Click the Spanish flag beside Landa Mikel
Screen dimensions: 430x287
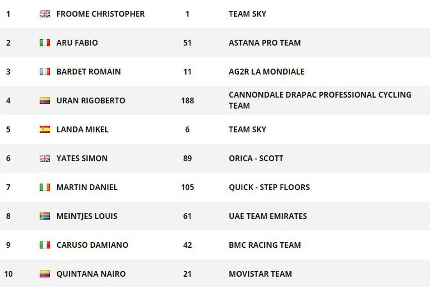pos(45,130)
